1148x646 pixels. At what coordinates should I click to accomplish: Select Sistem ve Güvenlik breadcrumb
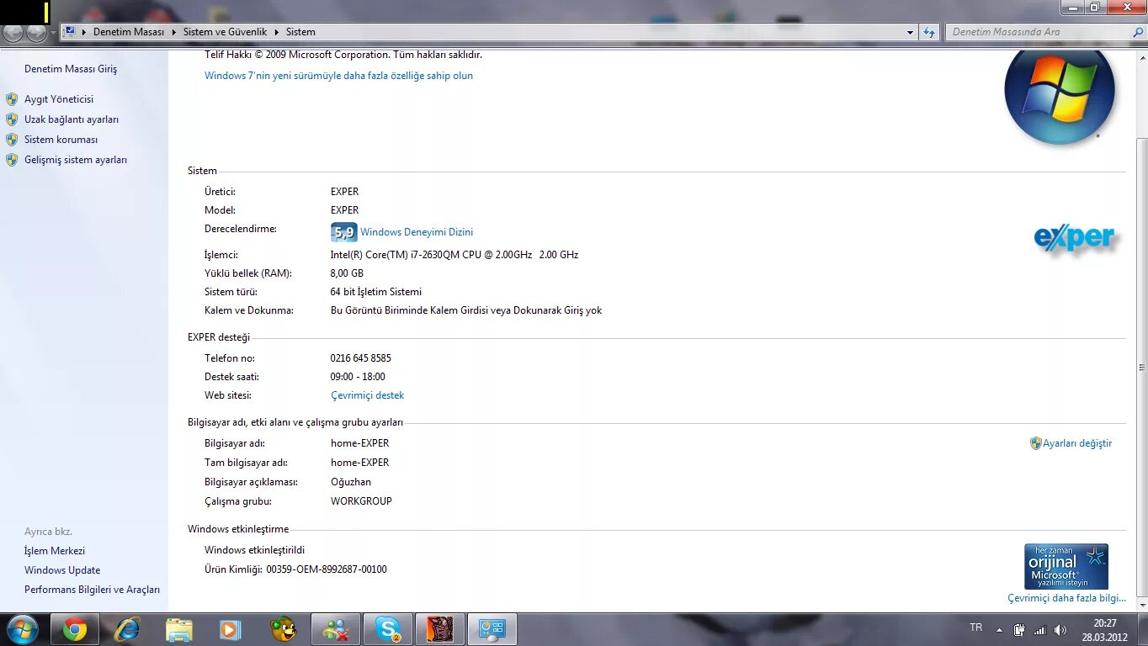click(225, 32)
